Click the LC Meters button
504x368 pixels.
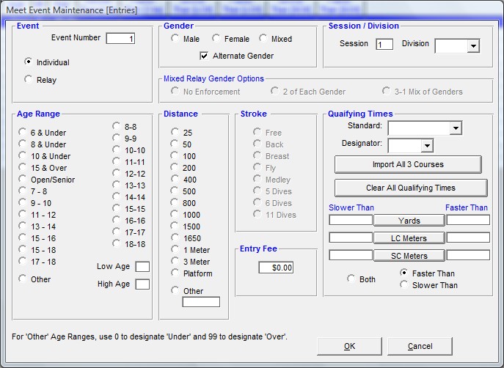click(x=409, y=238)
